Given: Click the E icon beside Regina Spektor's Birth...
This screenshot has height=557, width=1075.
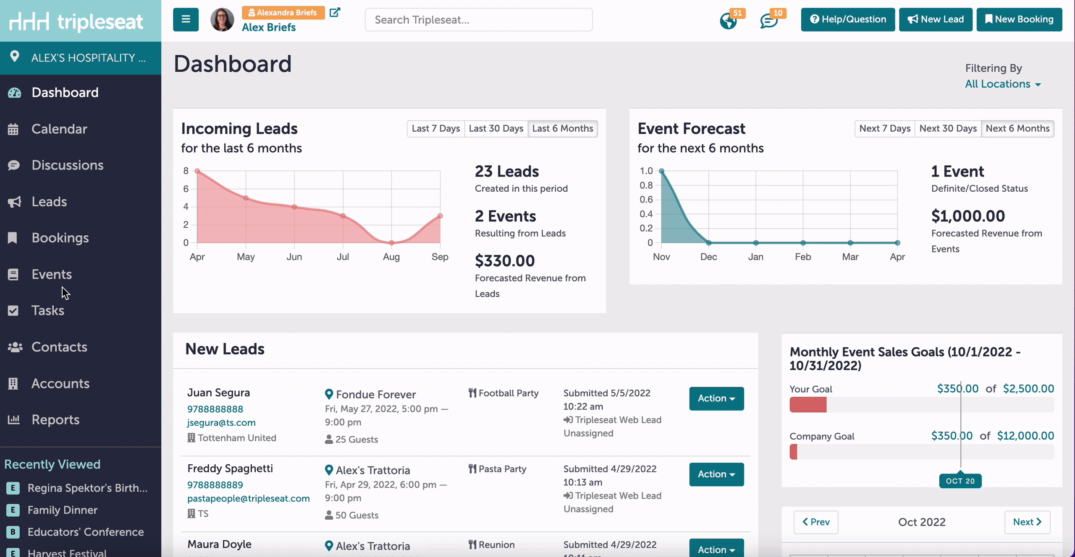Looking at the screenshot, I should coord(13,488).
